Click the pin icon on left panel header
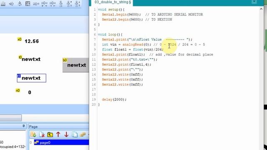Screen dimensions: 267x150 [23, 126]
